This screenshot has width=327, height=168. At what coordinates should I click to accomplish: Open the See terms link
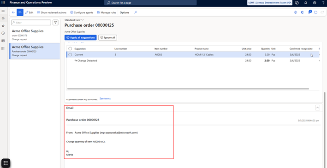coord(105,98)
